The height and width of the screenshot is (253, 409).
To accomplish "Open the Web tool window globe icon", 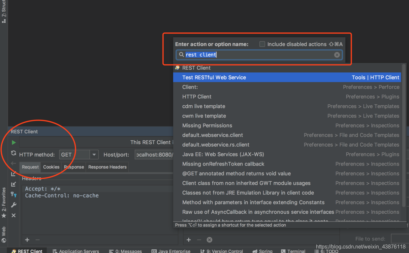I will [4, 240].
